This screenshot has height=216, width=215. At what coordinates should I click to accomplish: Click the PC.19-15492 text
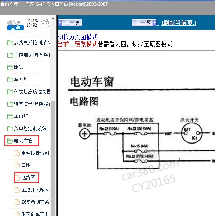[x=32, y=23]
